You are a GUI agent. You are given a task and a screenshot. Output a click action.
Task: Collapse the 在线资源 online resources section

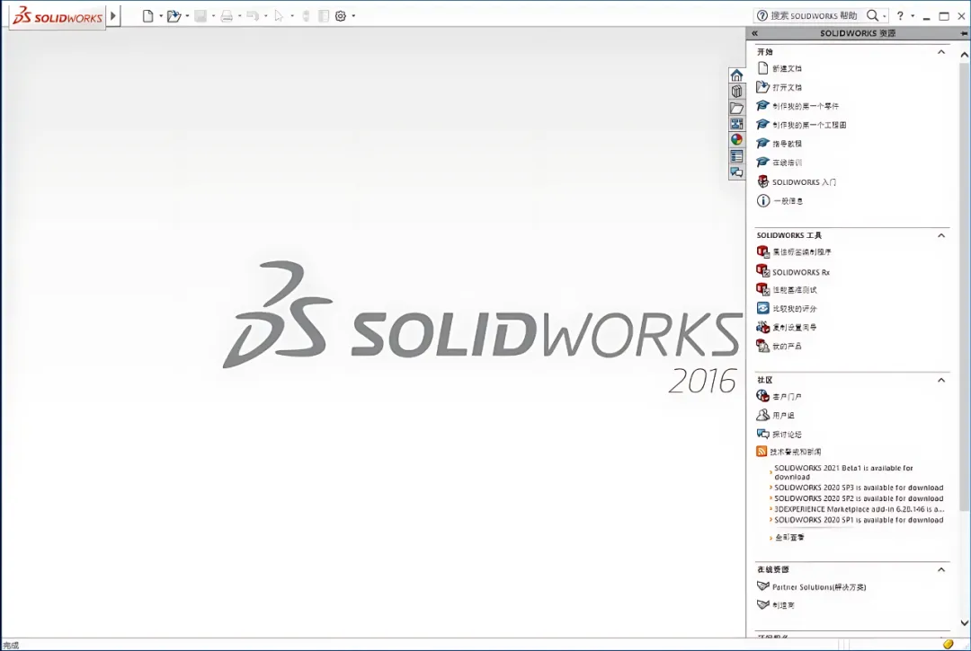(941, 570)
